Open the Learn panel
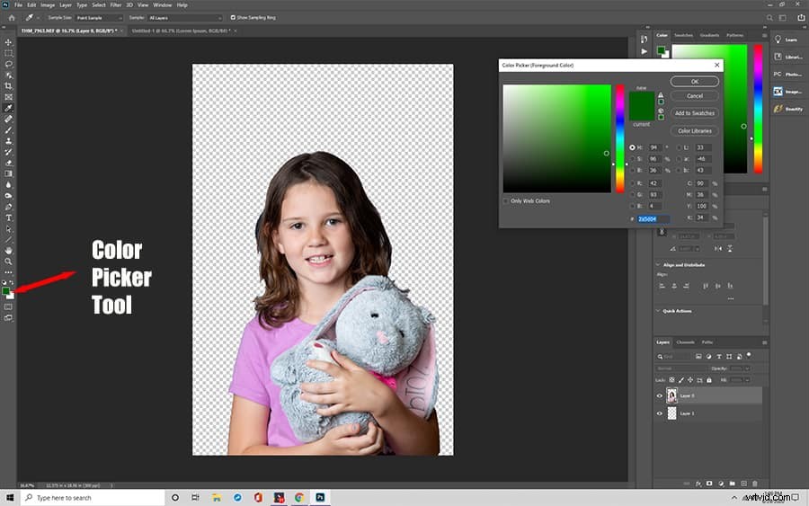The height and width of the screenshot is (506, 809). tap(787, 40)
